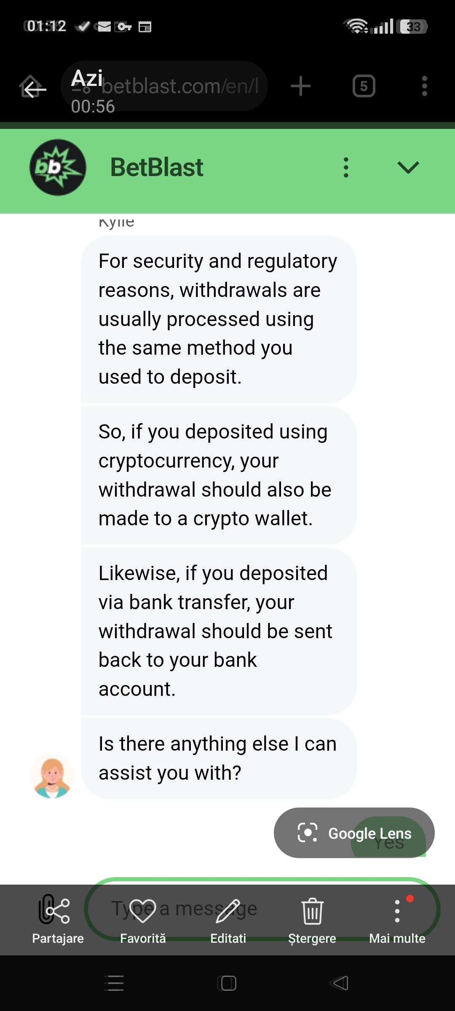The image size is (455, 1011).
Task: Open the BetBlast chat options menu
Action: (346, 167)
